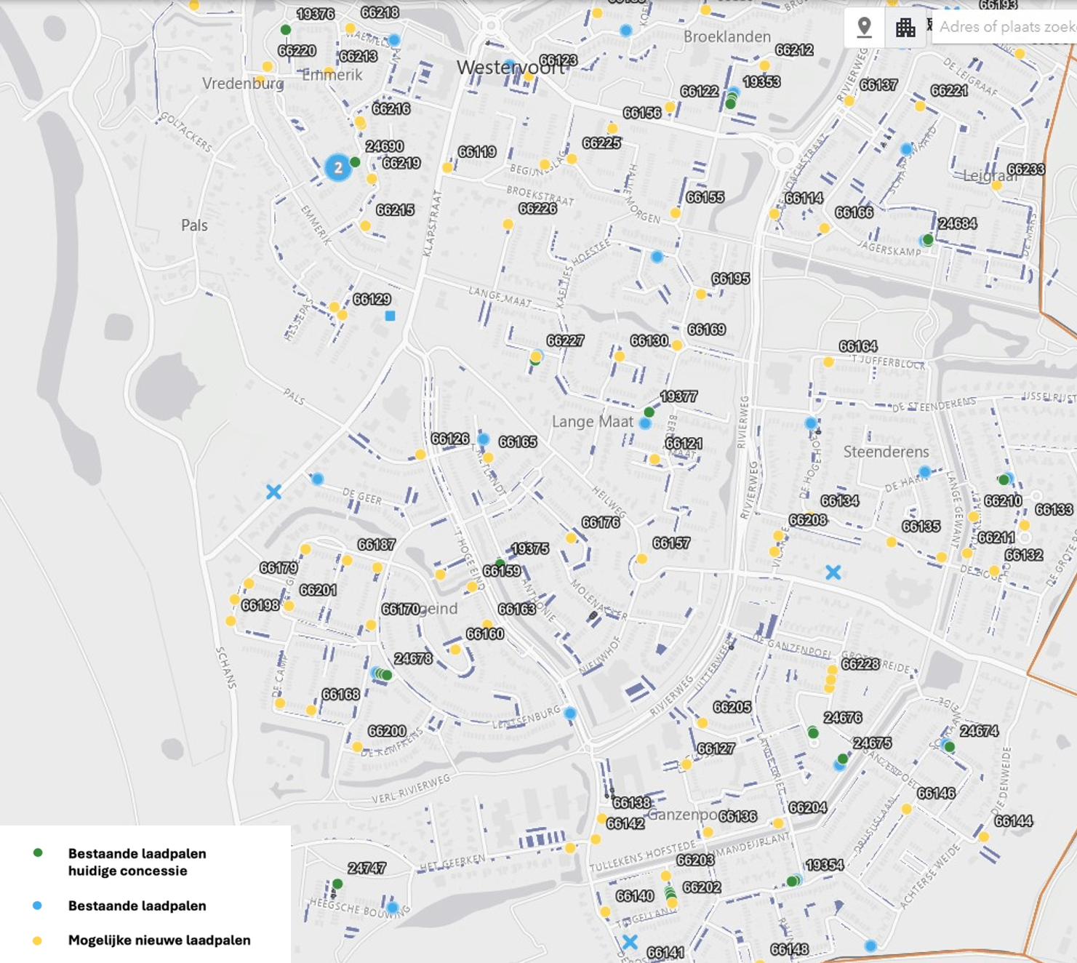
Task: Select the yellow marker below label 66119
Action: [x=448, y=168]
